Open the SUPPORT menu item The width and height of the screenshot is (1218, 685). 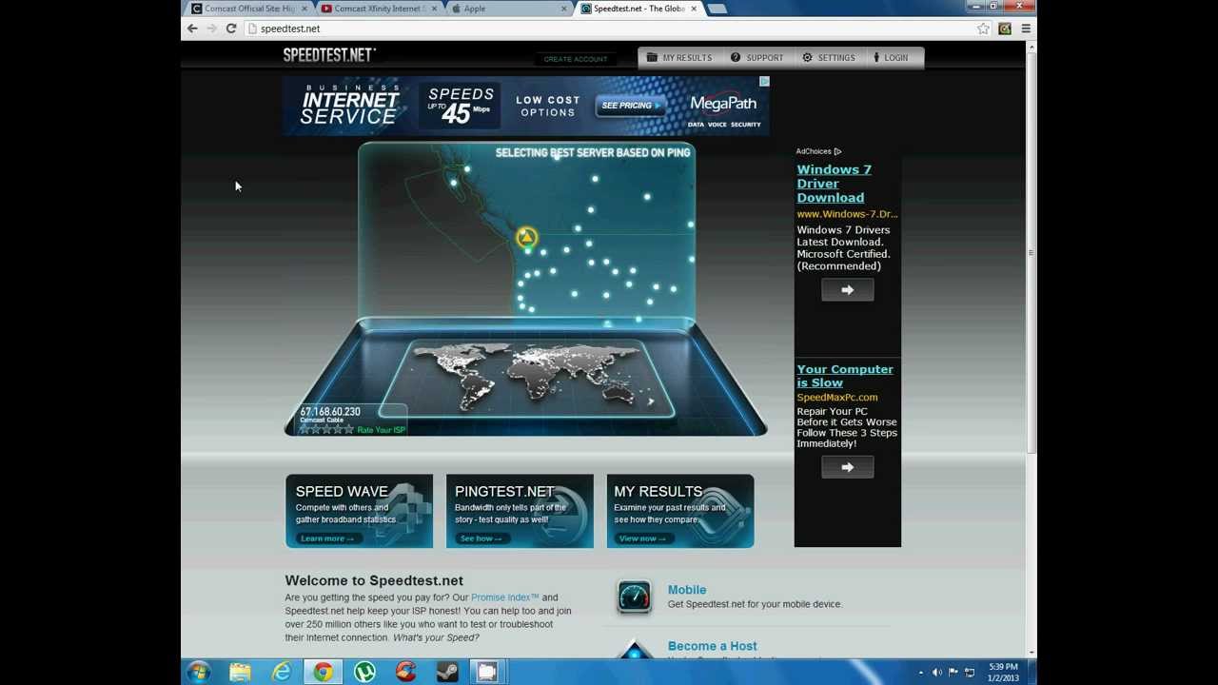pos(756,58)
